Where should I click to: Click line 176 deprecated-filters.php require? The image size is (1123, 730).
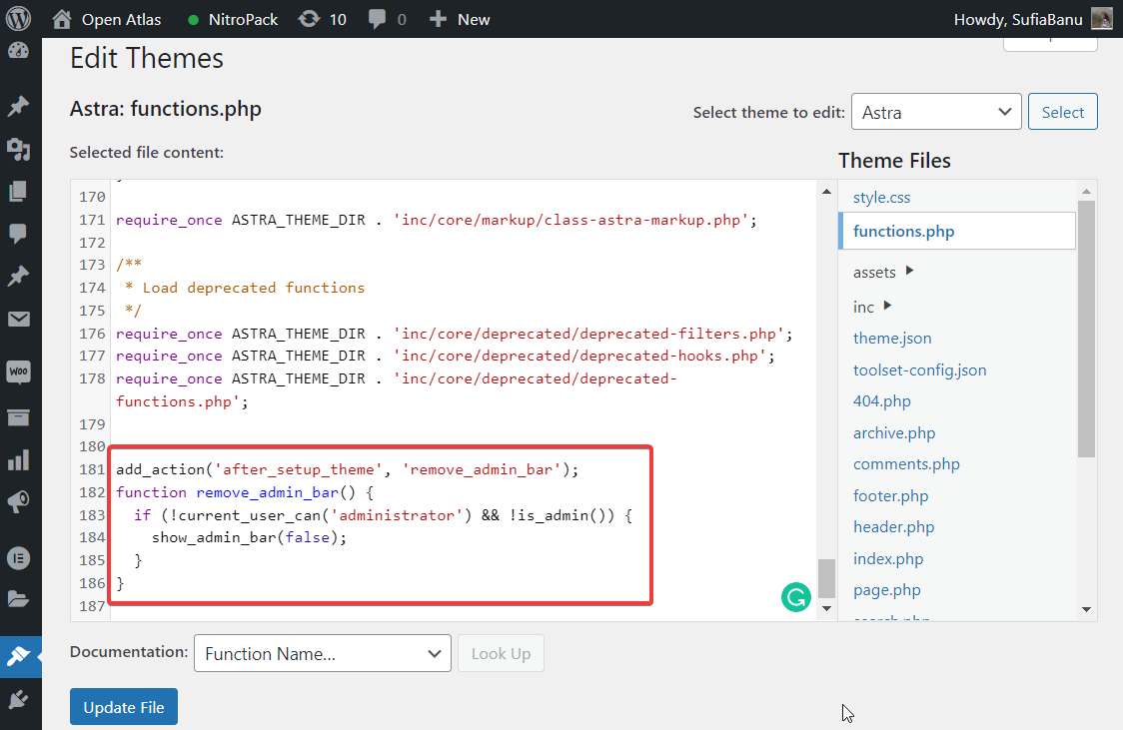pyautogui.click(x=454, y=334)
